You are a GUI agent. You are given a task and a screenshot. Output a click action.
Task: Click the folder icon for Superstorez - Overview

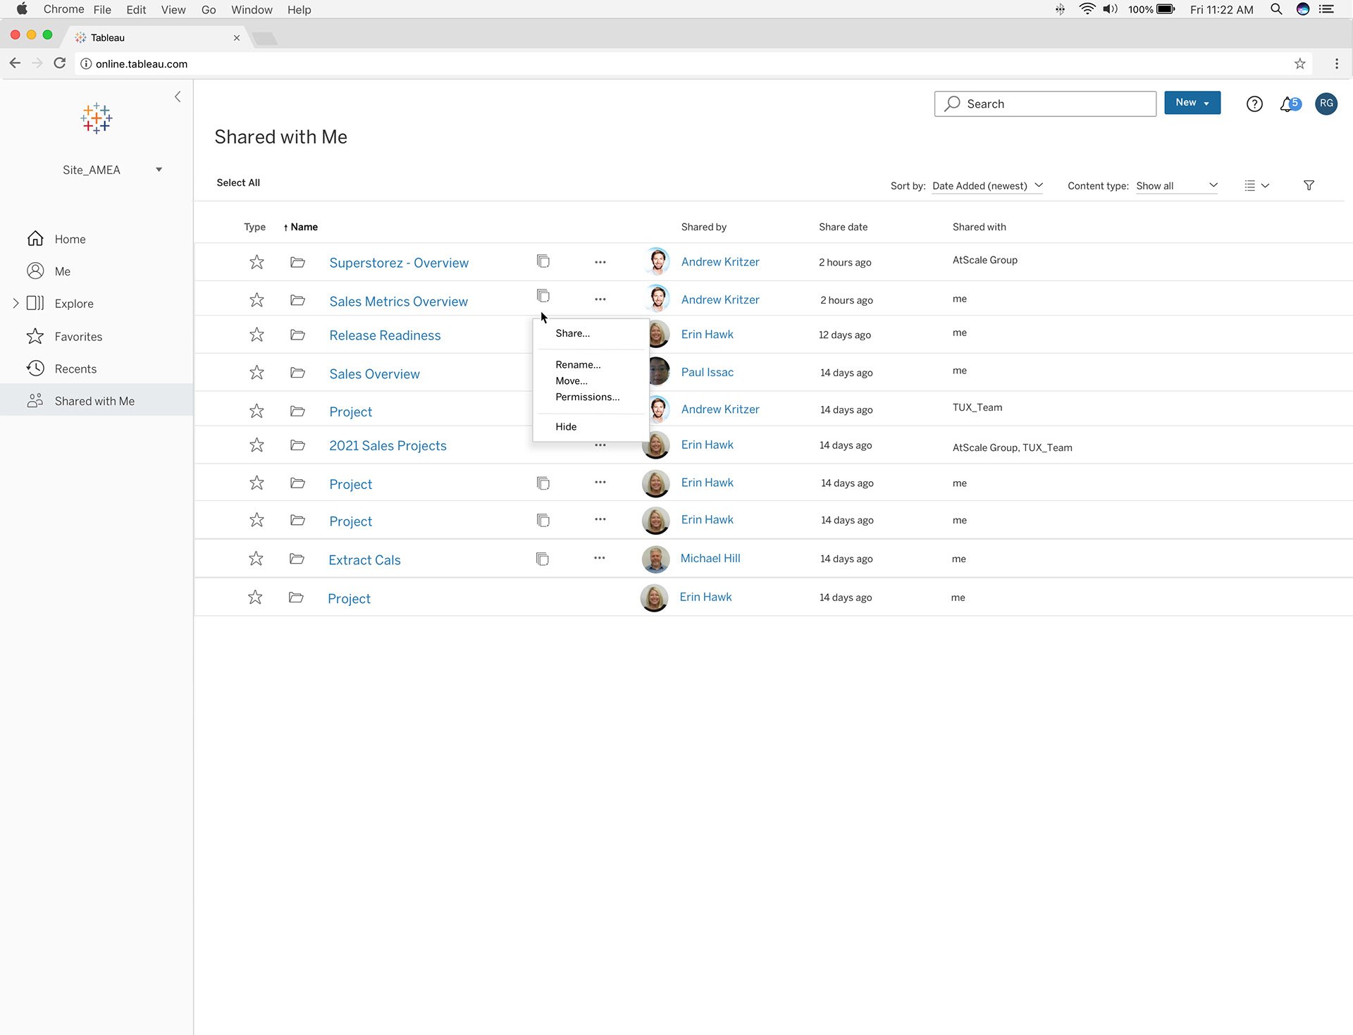click(297, 262)
